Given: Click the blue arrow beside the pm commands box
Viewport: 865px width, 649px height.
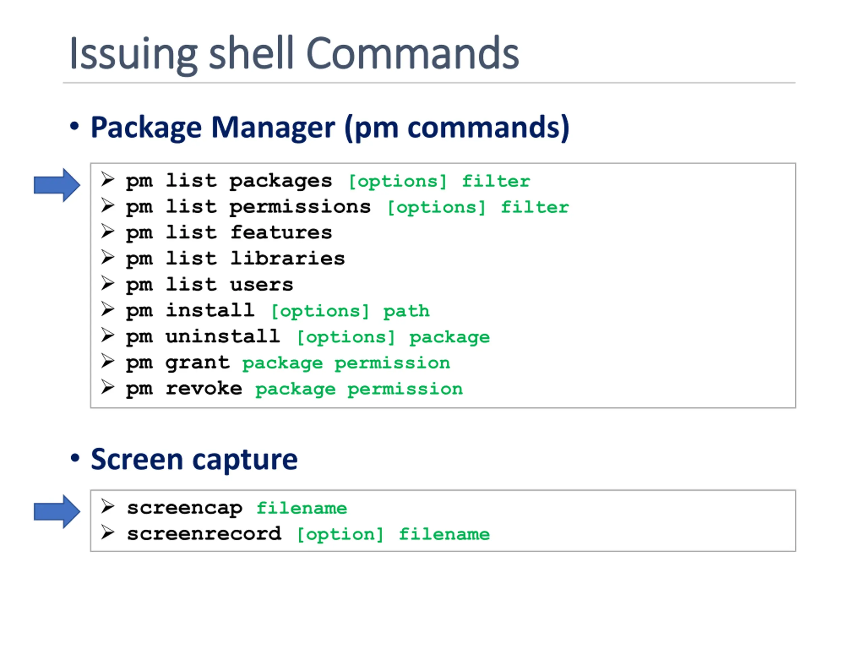Looking at the screenshot, I should pos(57,185).
